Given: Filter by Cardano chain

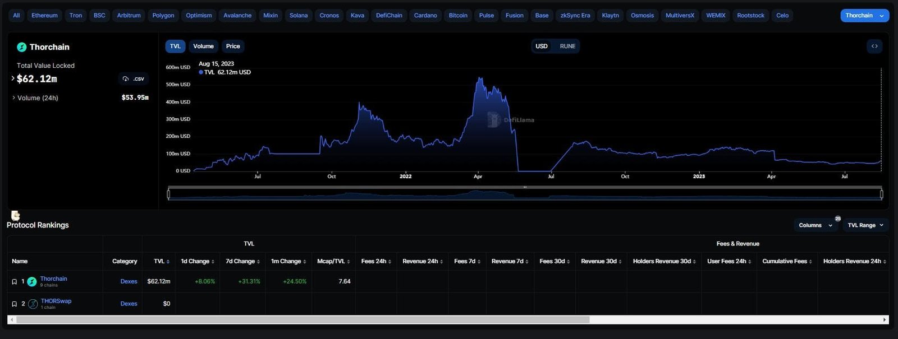Looking at the screenshot, I should (425, 16).
